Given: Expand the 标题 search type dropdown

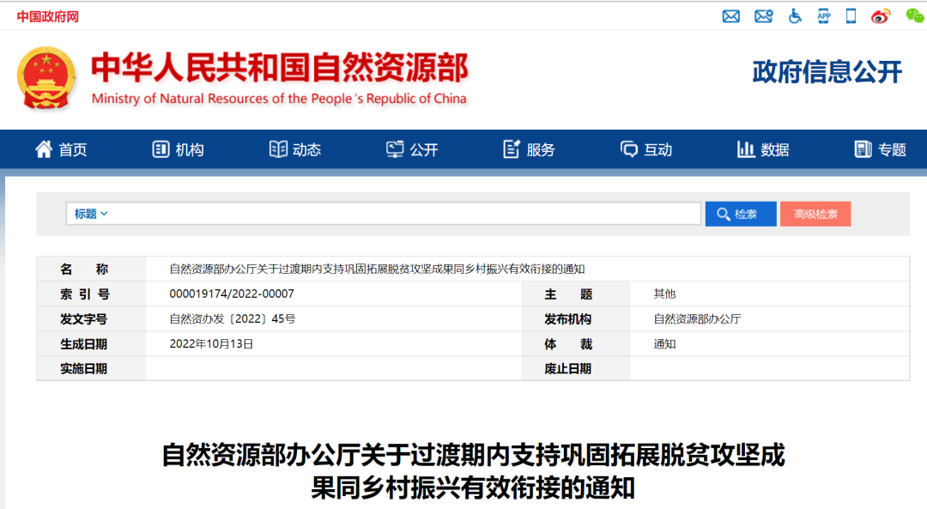Looking at the screenshot, I should pyautogui.click(x=91, y=214).
